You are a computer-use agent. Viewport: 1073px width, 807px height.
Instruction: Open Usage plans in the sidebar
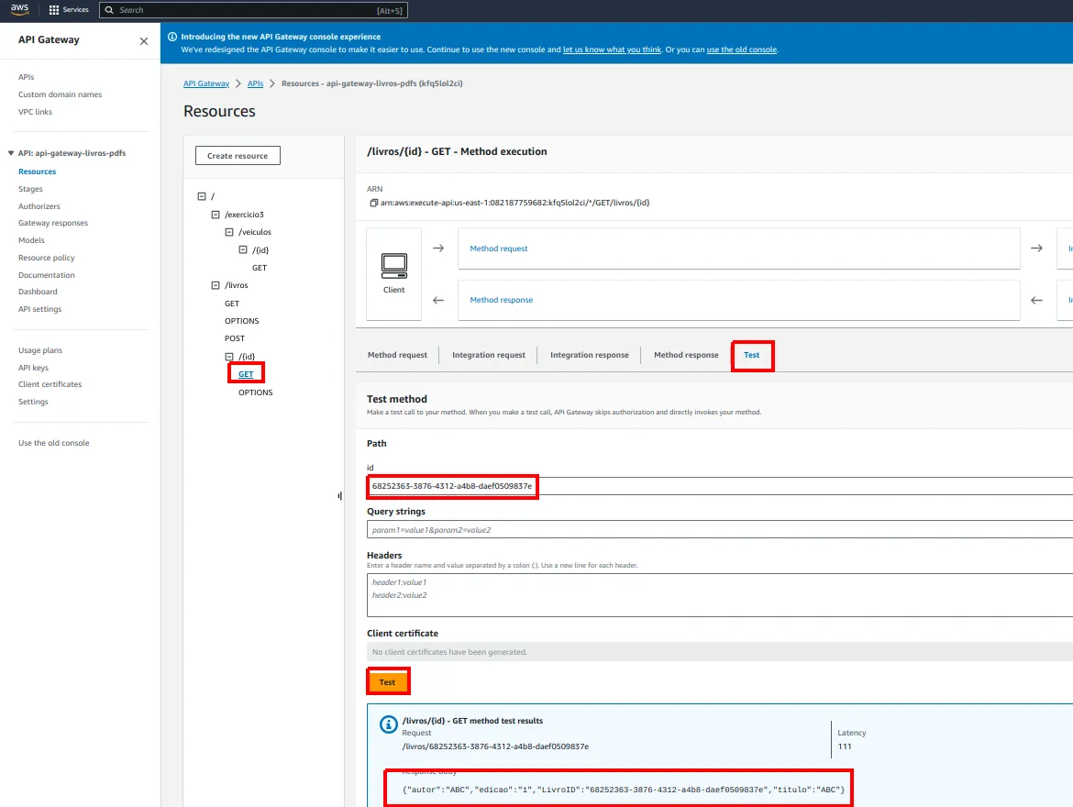[x=40, y=350]
